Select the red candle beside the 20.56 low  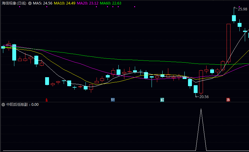201,82
